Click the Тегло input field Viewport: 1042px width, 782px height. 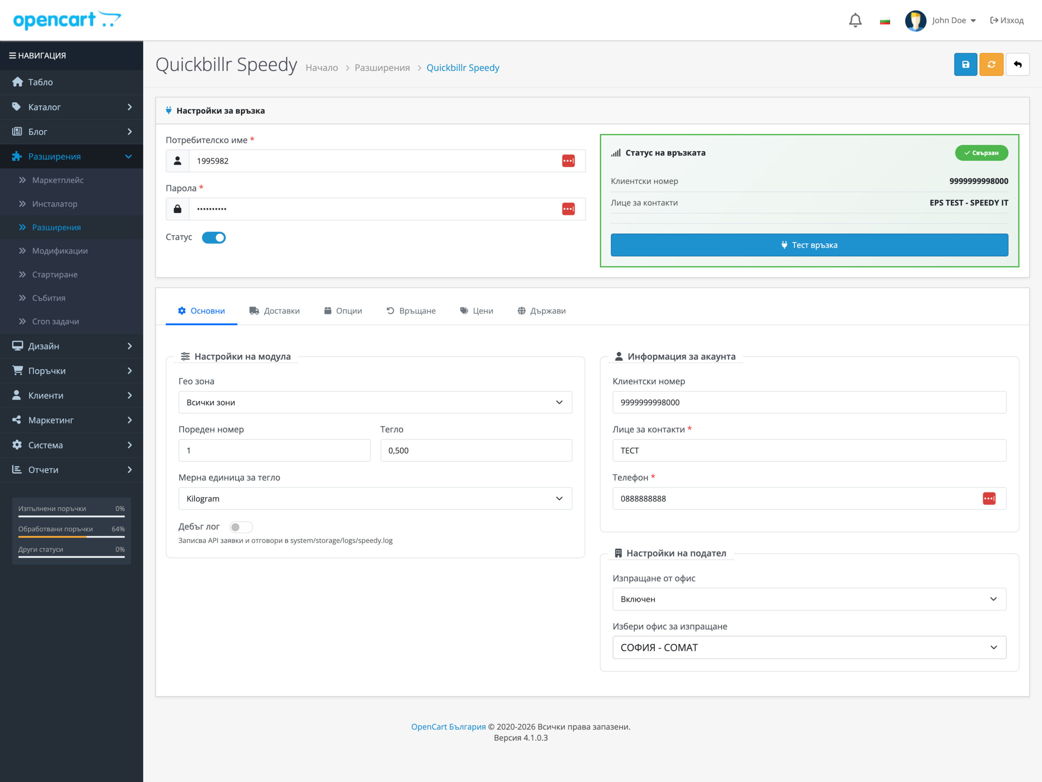[476, 450]
